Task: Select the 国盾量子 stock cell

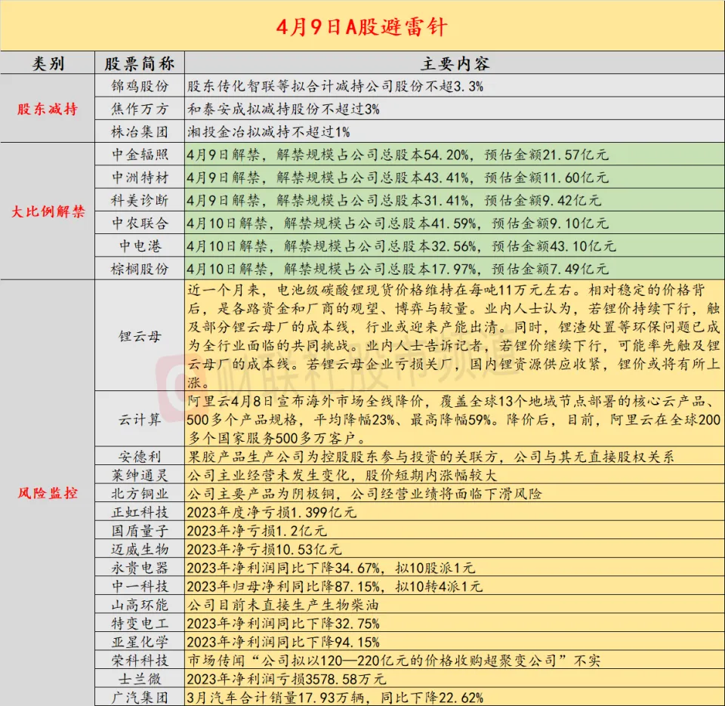Action: tap(140, 530)
